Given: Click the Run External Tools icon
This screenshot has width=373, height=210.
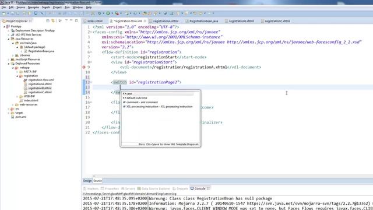Looking at the screenshot, I should tap(117, 13).
